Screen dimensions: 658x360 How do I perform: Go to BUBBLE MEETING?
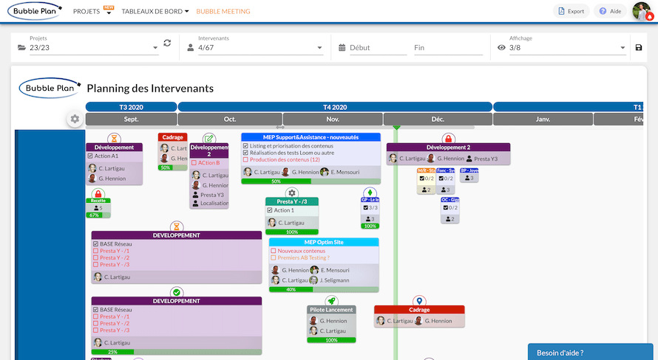[x=223, y=11]
